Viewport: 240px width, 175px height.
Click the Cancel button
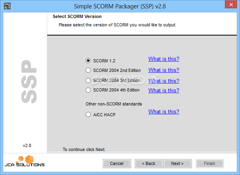117,163
